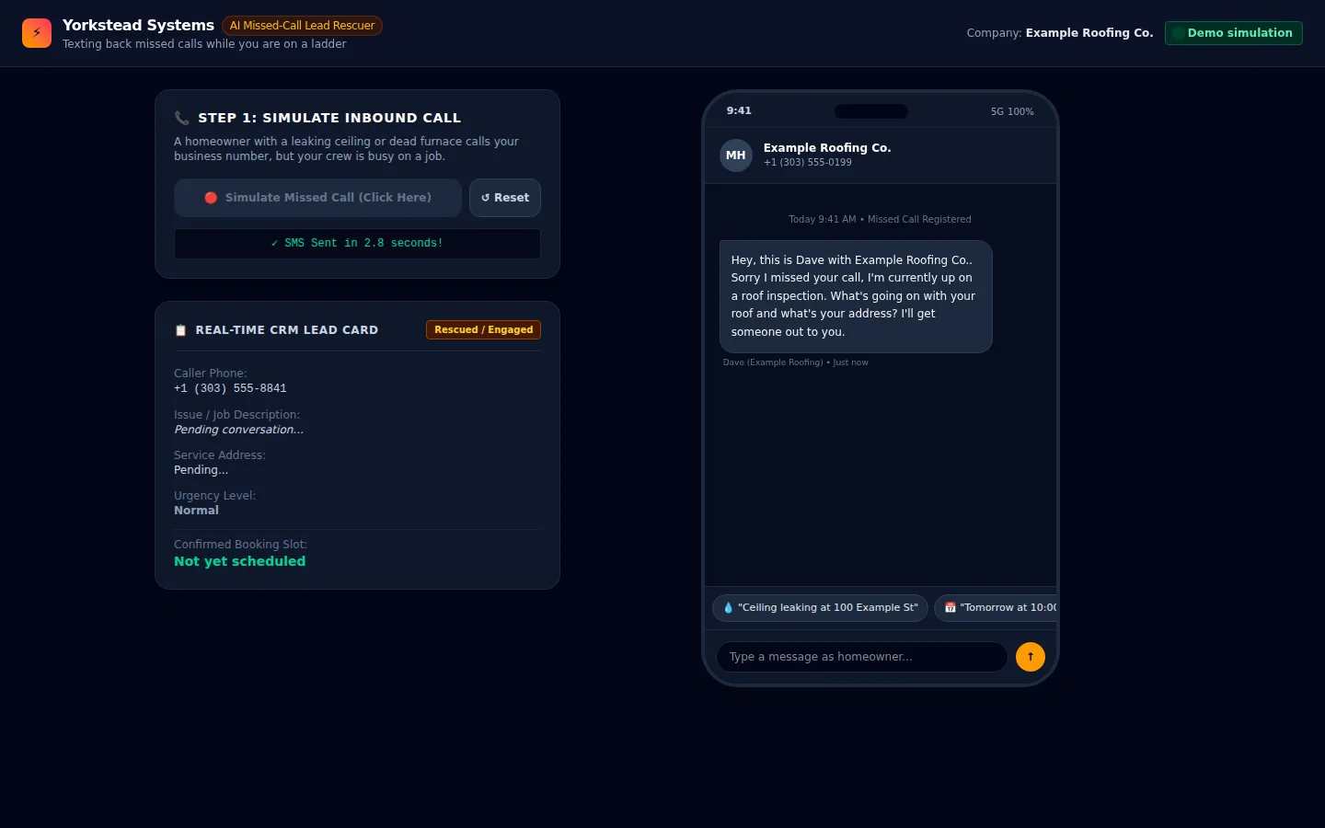Select "Ceiling leaking at 100 Example St" reply
This screenshot has height=828, width=1325.
820,607
